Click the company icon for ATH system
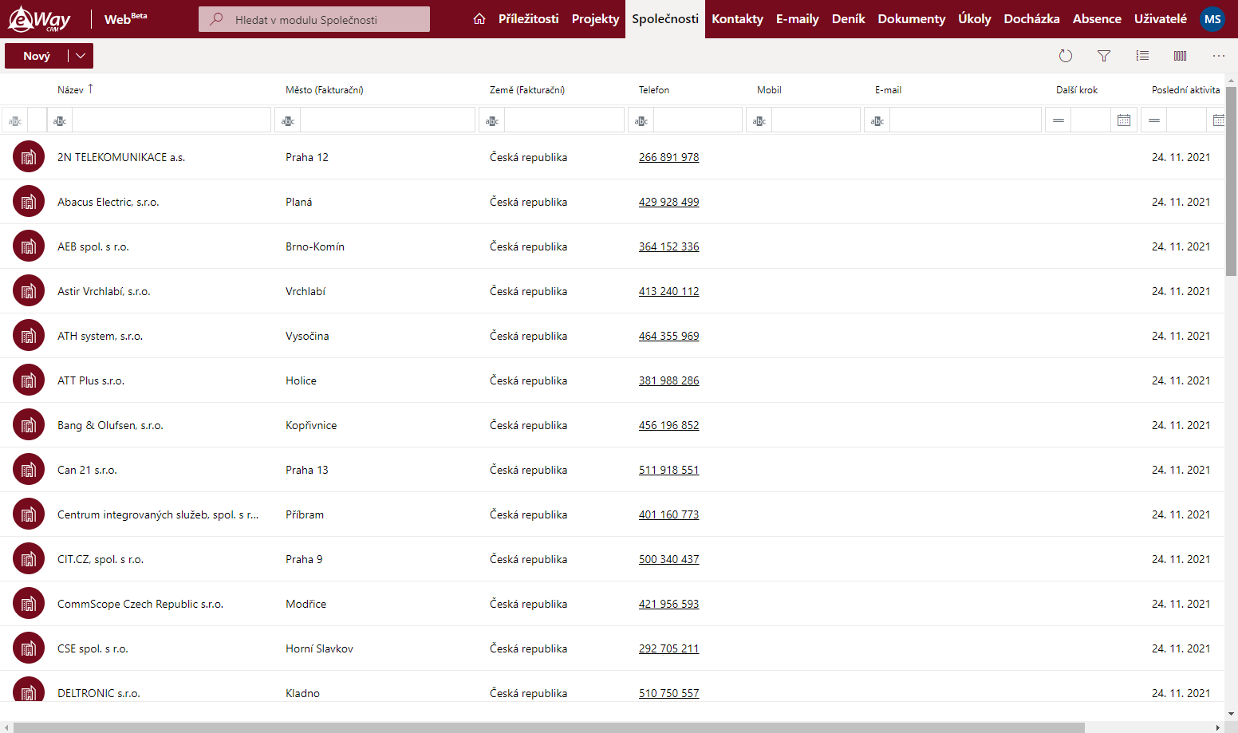This screenshot has height=733, width=1238. [x=29, y=336]
